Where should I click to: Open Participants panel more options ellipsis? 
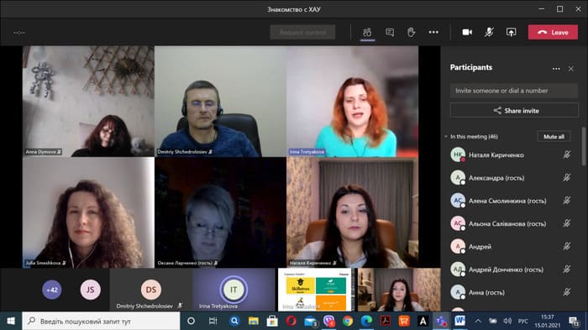pyautogui.click(x=556, y=69)
